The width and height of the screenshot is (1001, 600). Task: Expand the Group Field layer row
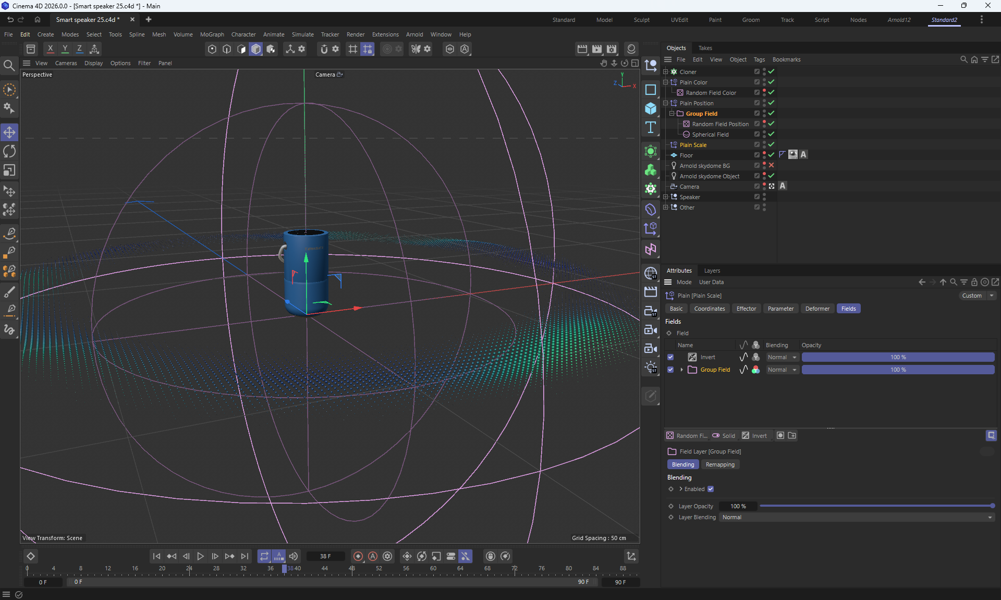pos(681,370)
